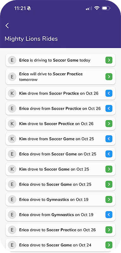Tap the battery indicator in status bar

[x=106, y=8]
